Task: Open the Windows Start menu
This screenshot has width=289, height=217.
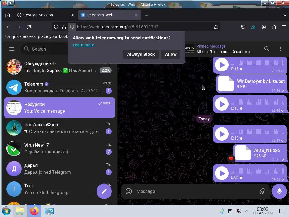Action: coord(6,211)
